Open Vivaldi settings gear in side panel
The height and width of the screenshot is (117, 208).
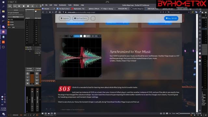200,110
